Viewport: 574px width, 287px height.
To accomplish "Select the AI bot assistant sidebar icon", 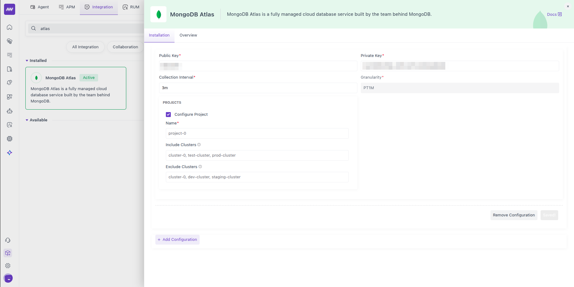I will coord(9,111).
